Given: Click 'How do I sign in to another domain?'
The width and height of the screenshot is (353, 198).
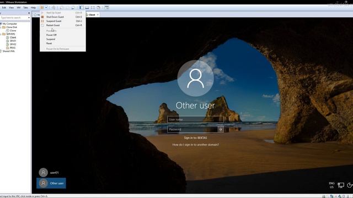Looking at the screenshot, I should (195, 145).
